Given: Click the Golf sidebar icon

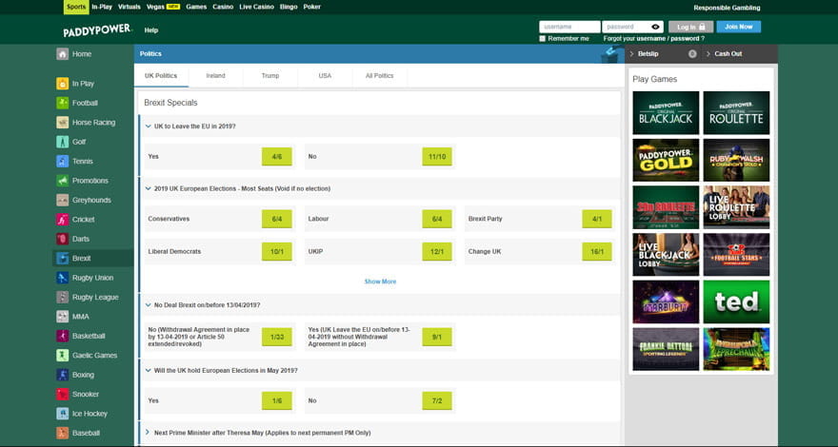Looking at the screenshot, I should point(63,142).
